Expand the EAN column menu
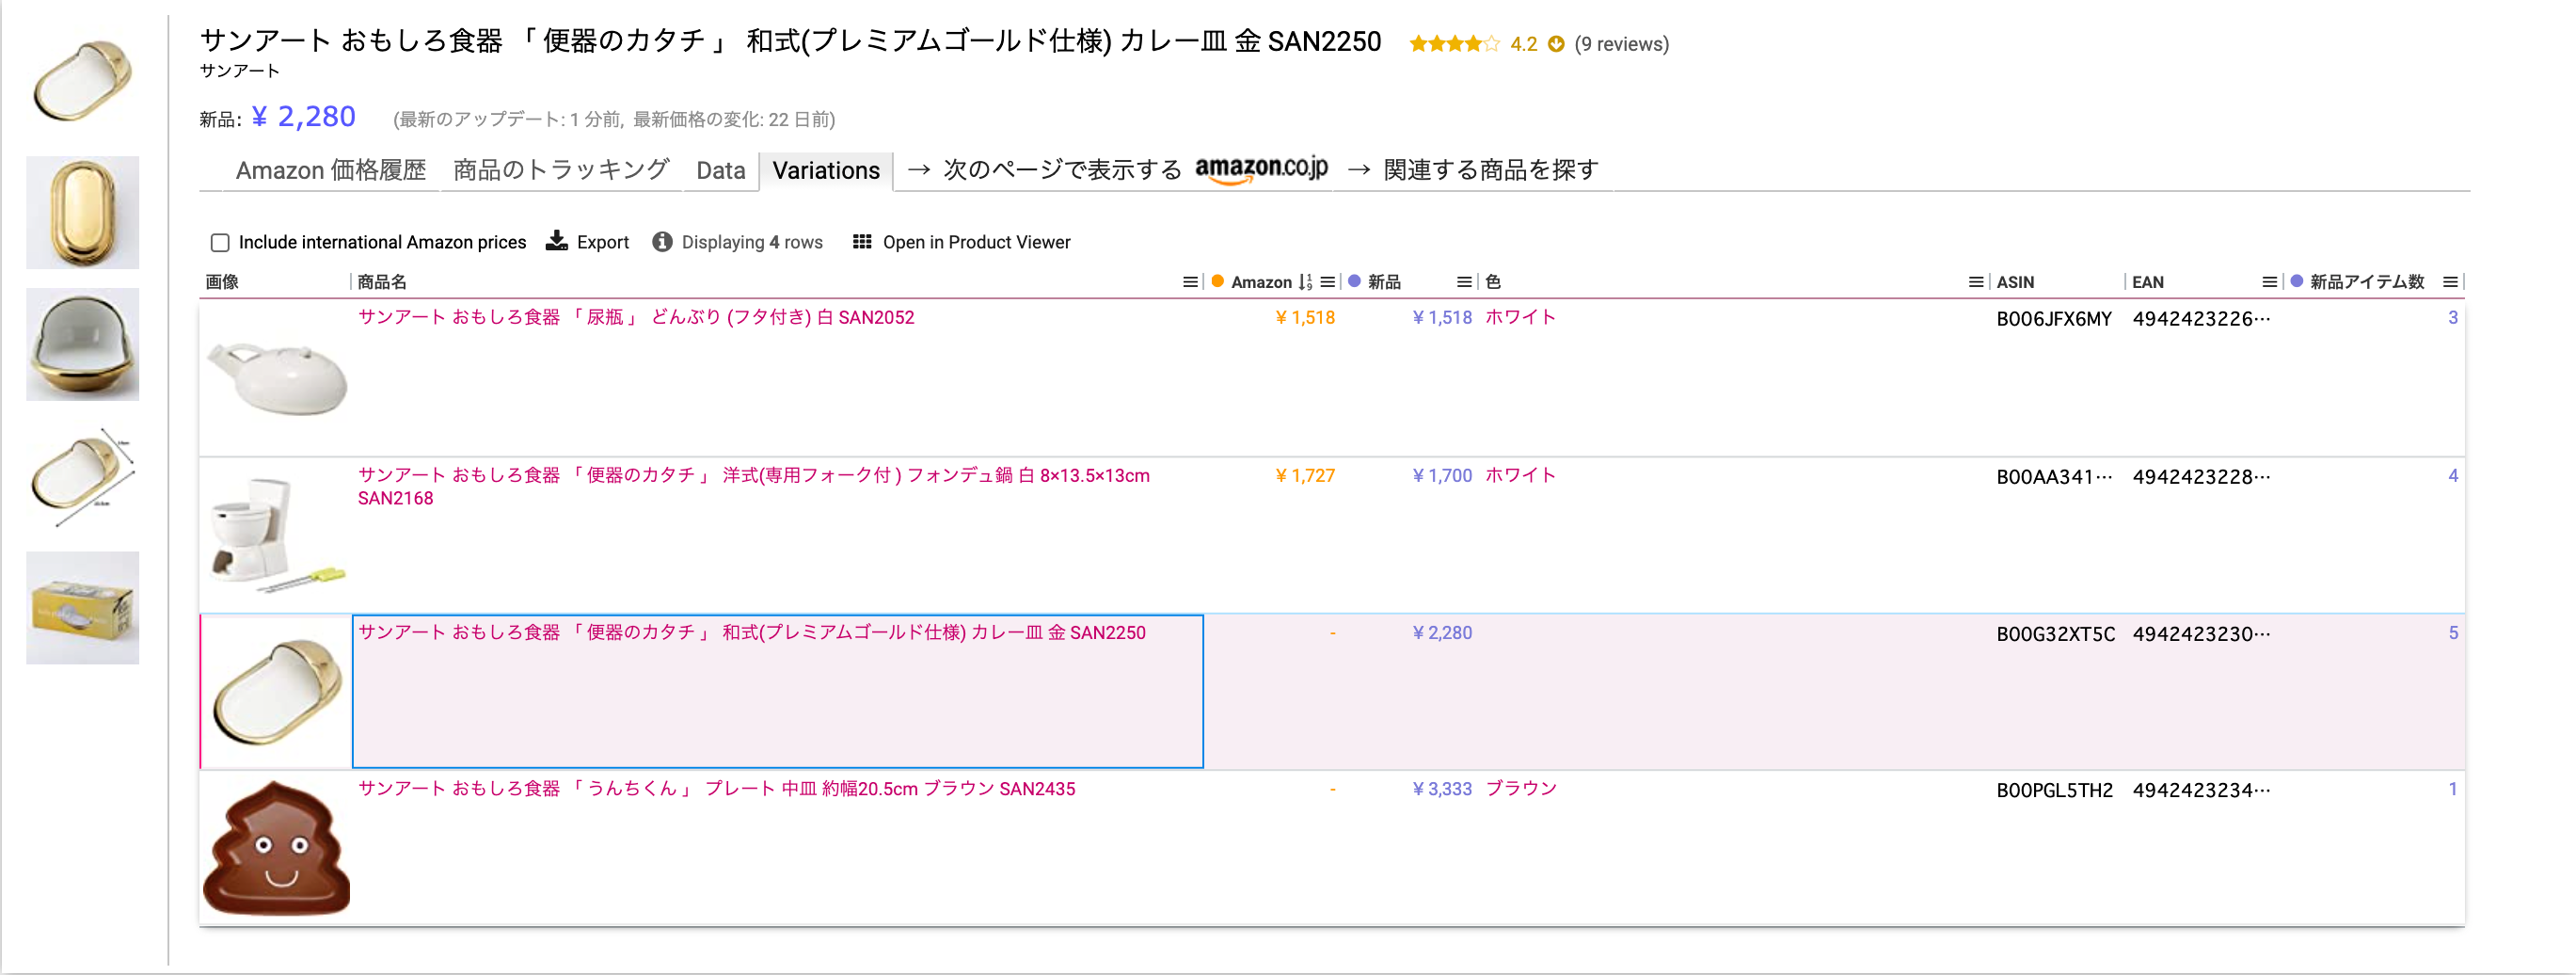Image resolution: width=2576 pixels, height=975 pixels. click(2269, 282)
